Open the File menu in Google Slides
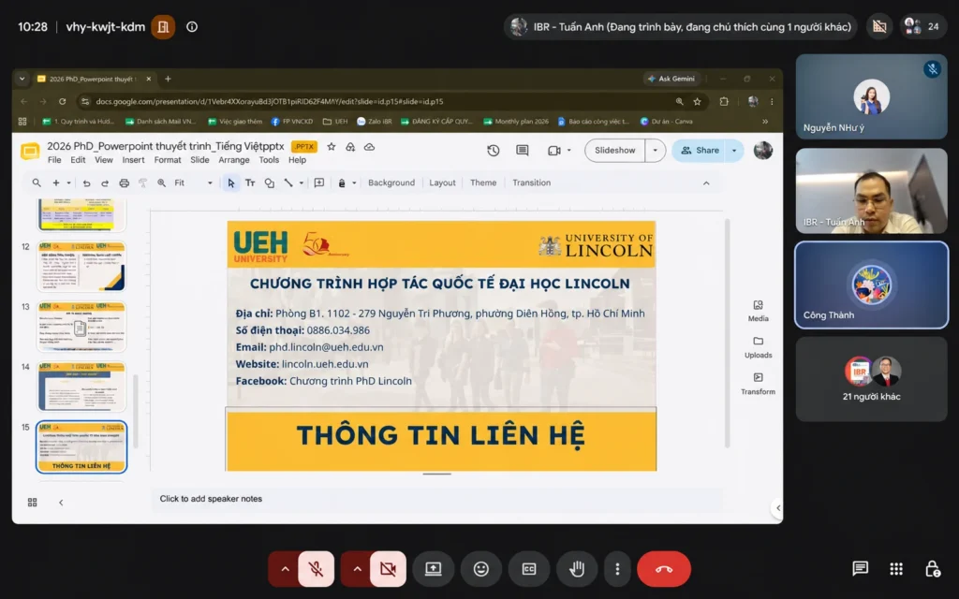This screenshot has width=959, height=599. [x=54, y=159]
